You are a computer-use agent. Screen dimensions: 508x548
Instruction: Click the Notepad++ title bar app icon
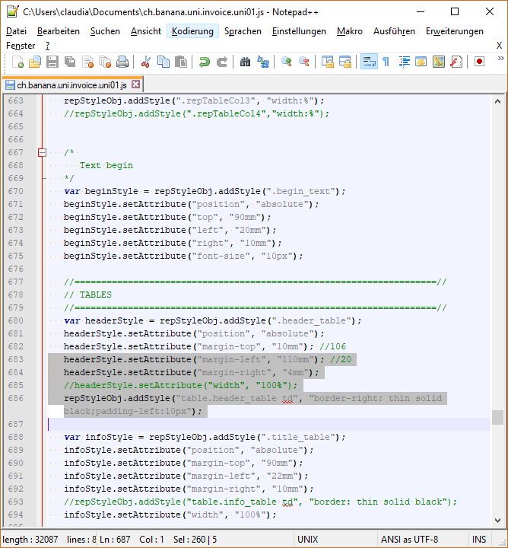[13, 11]
